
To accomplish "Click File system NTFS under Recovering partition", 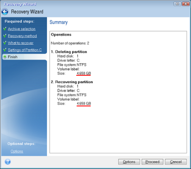I will [x=72, y=95].
